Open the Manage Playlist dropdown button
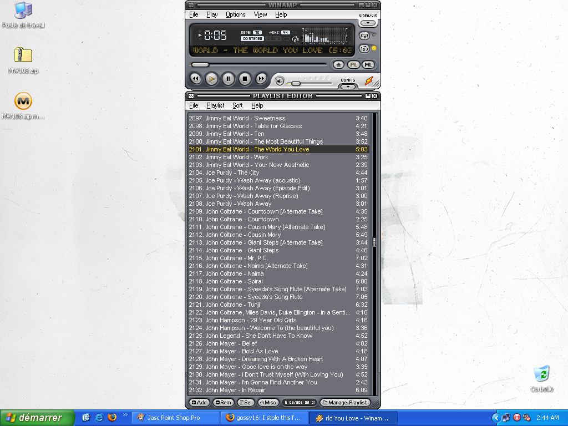This screenshot has width=568, height=426. coord(344,403)
